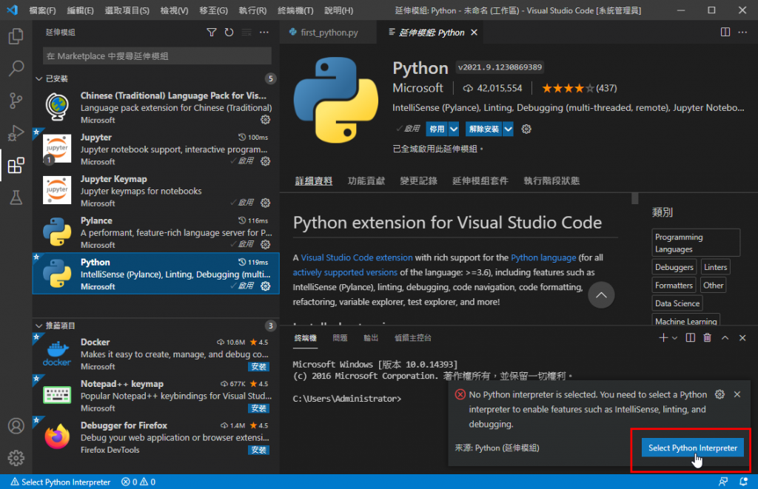Switch to 變更記錄 tab
Viewport: 758px width, 489px height.
(419, 181)
